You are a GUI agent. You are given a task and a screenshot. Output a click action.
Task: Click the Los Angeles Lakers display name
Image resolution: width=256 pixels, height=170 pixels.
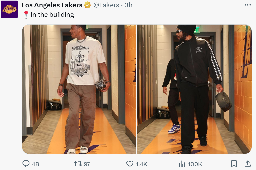52,5
